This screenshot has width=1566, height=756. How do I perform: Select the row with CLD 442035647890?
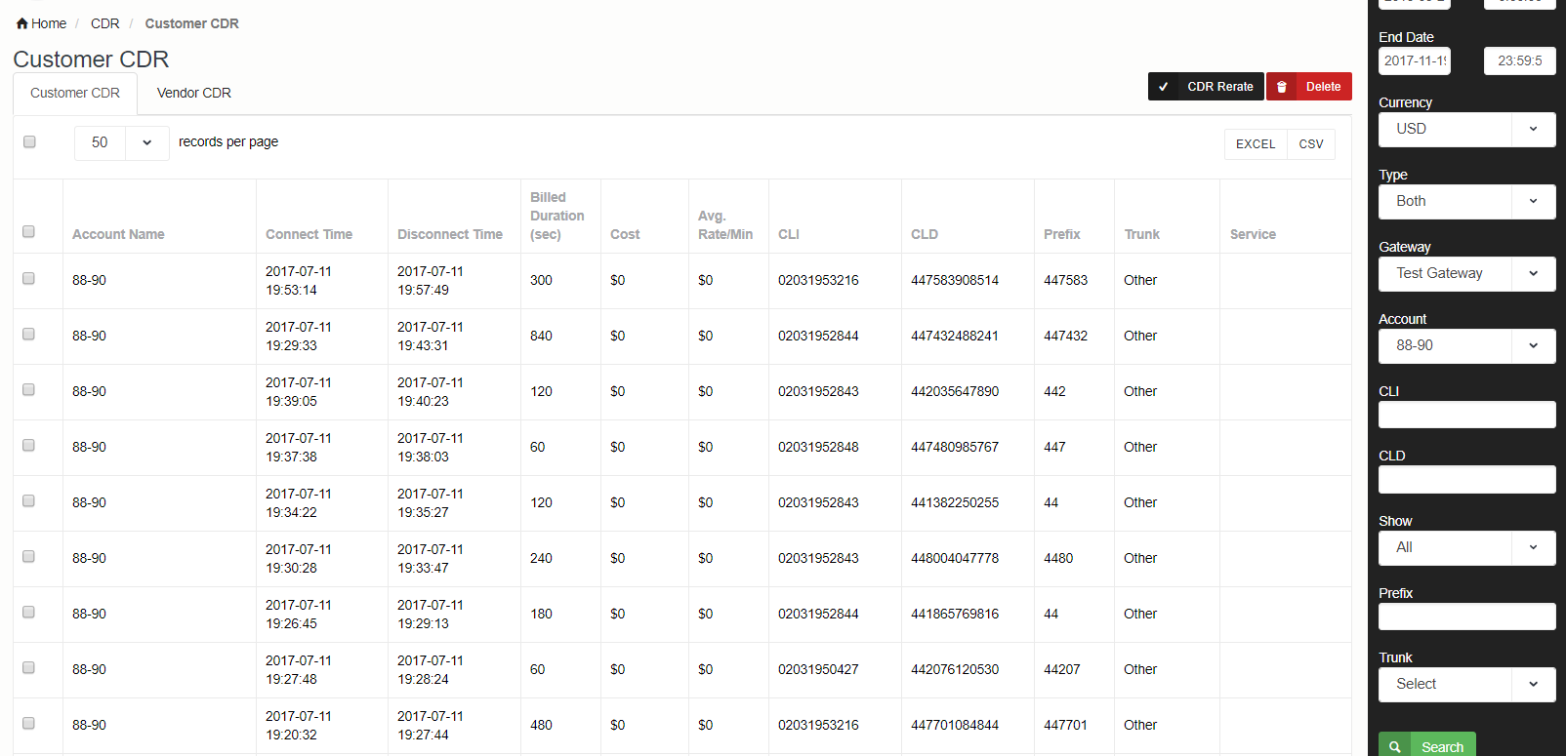[28, 390]
